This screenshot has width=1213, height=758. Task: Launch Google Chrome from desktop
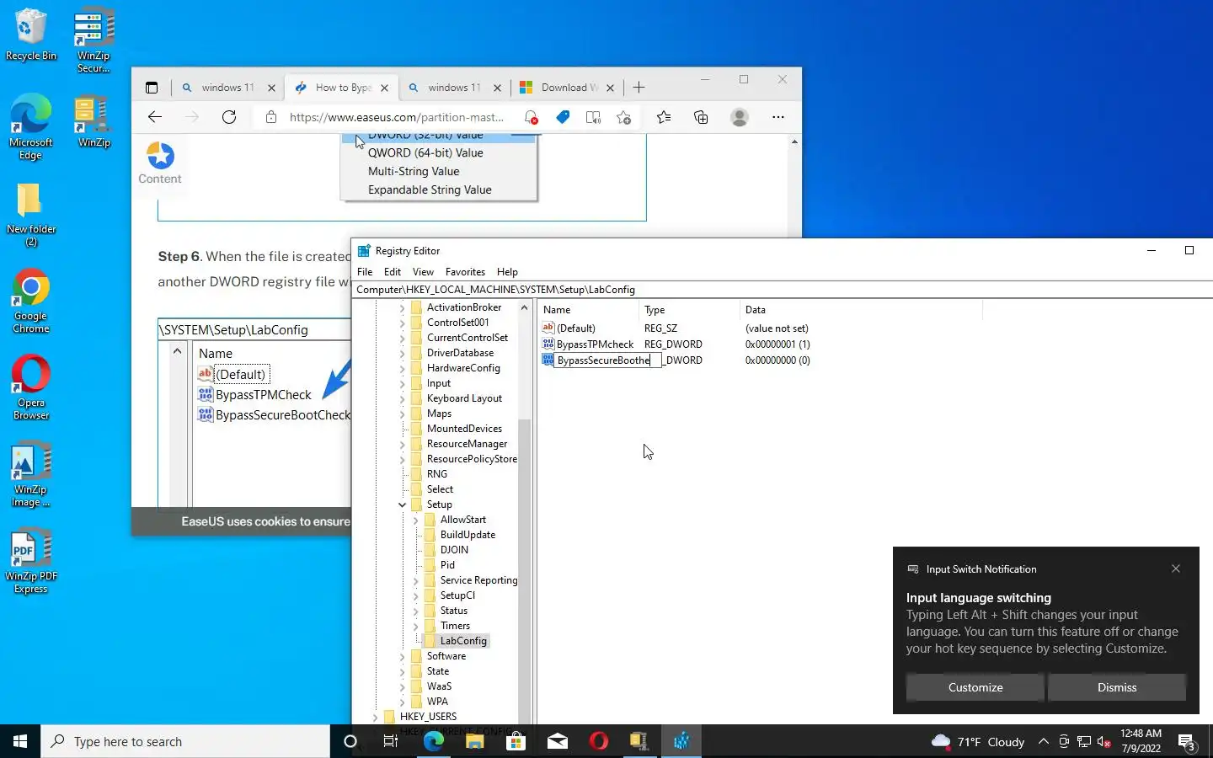[30, 301]
